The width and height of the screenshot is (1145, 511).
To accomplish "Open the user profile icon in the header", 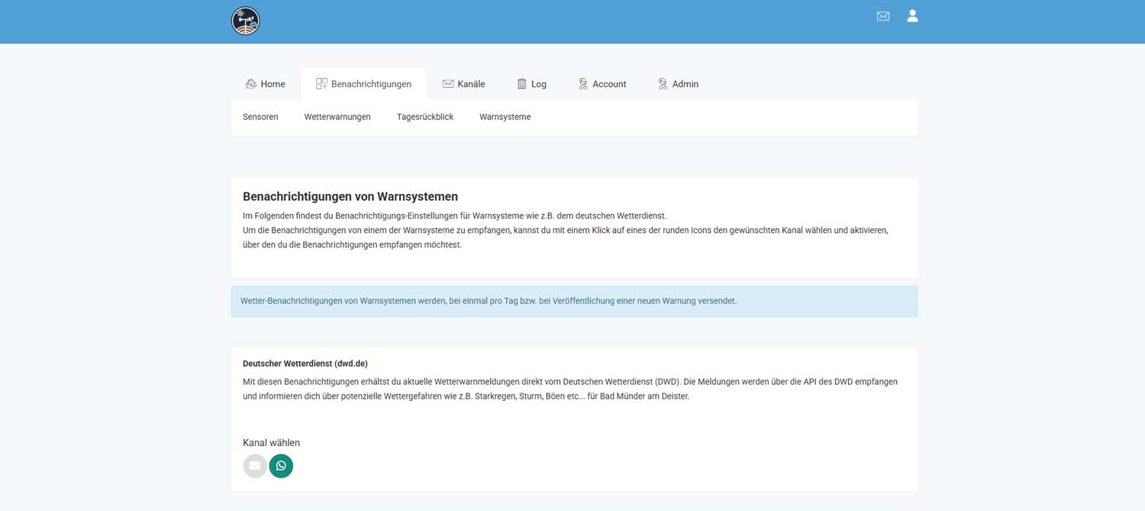I will click(x=912, y=16).
